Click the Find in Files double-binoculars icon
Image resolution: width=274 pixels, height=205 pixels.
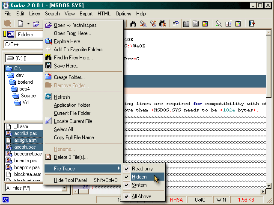(163, 23)
